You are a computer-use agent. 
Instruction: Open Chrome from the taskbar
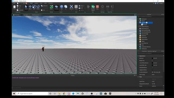point(64,94)
